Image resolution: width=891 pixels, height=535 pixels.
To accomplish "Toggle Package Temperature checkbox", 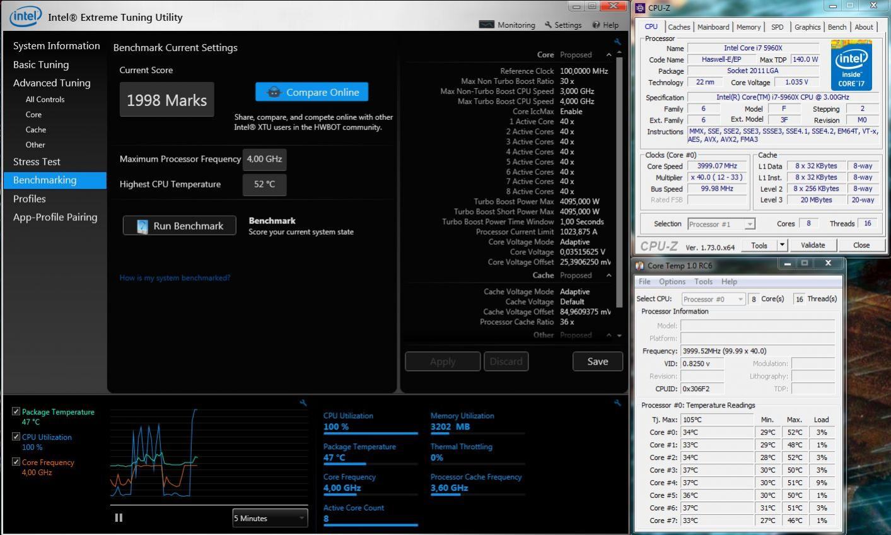I will click(16, 411).
